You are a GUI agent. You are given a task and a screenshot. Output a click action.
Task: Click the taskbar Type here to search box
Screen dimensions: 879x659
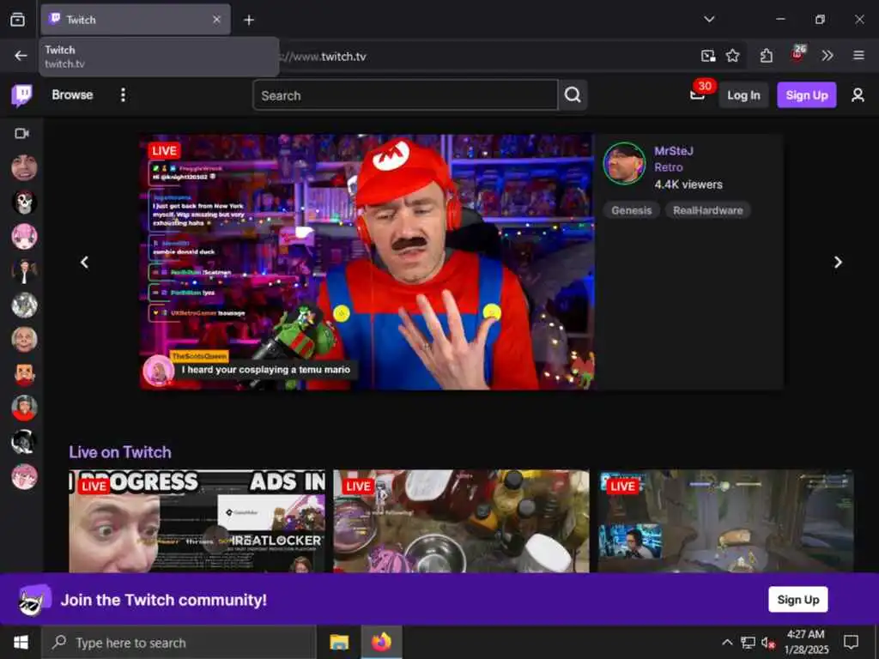coord(179,643)
